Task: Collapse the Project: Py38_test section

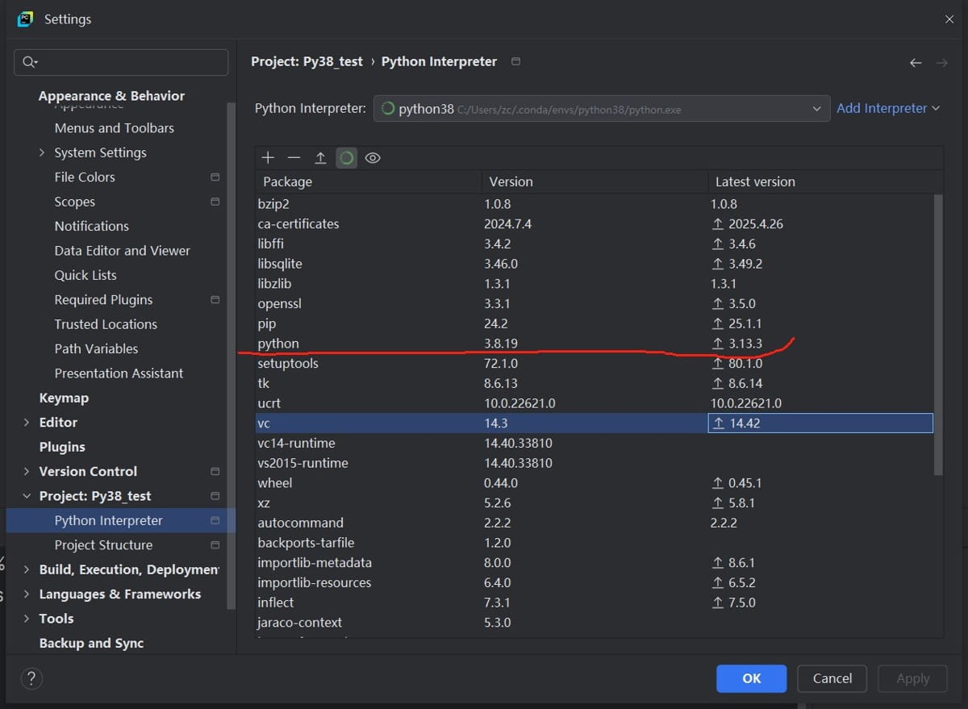Action: pos(27,496)
